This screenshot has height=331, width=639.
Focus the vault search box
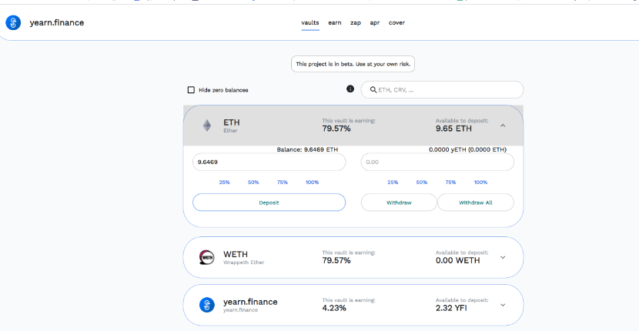(x=442, y=90)
